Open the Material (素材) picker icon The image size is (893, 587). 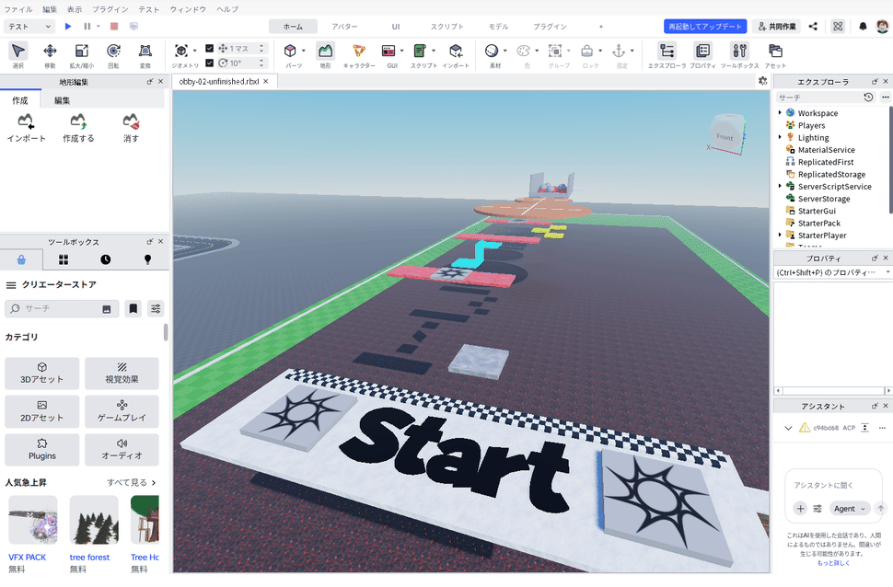click(x=492, y=51)
